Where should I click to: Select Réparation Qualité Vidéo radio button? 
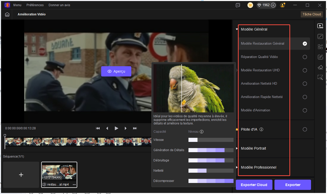point(305,57)
